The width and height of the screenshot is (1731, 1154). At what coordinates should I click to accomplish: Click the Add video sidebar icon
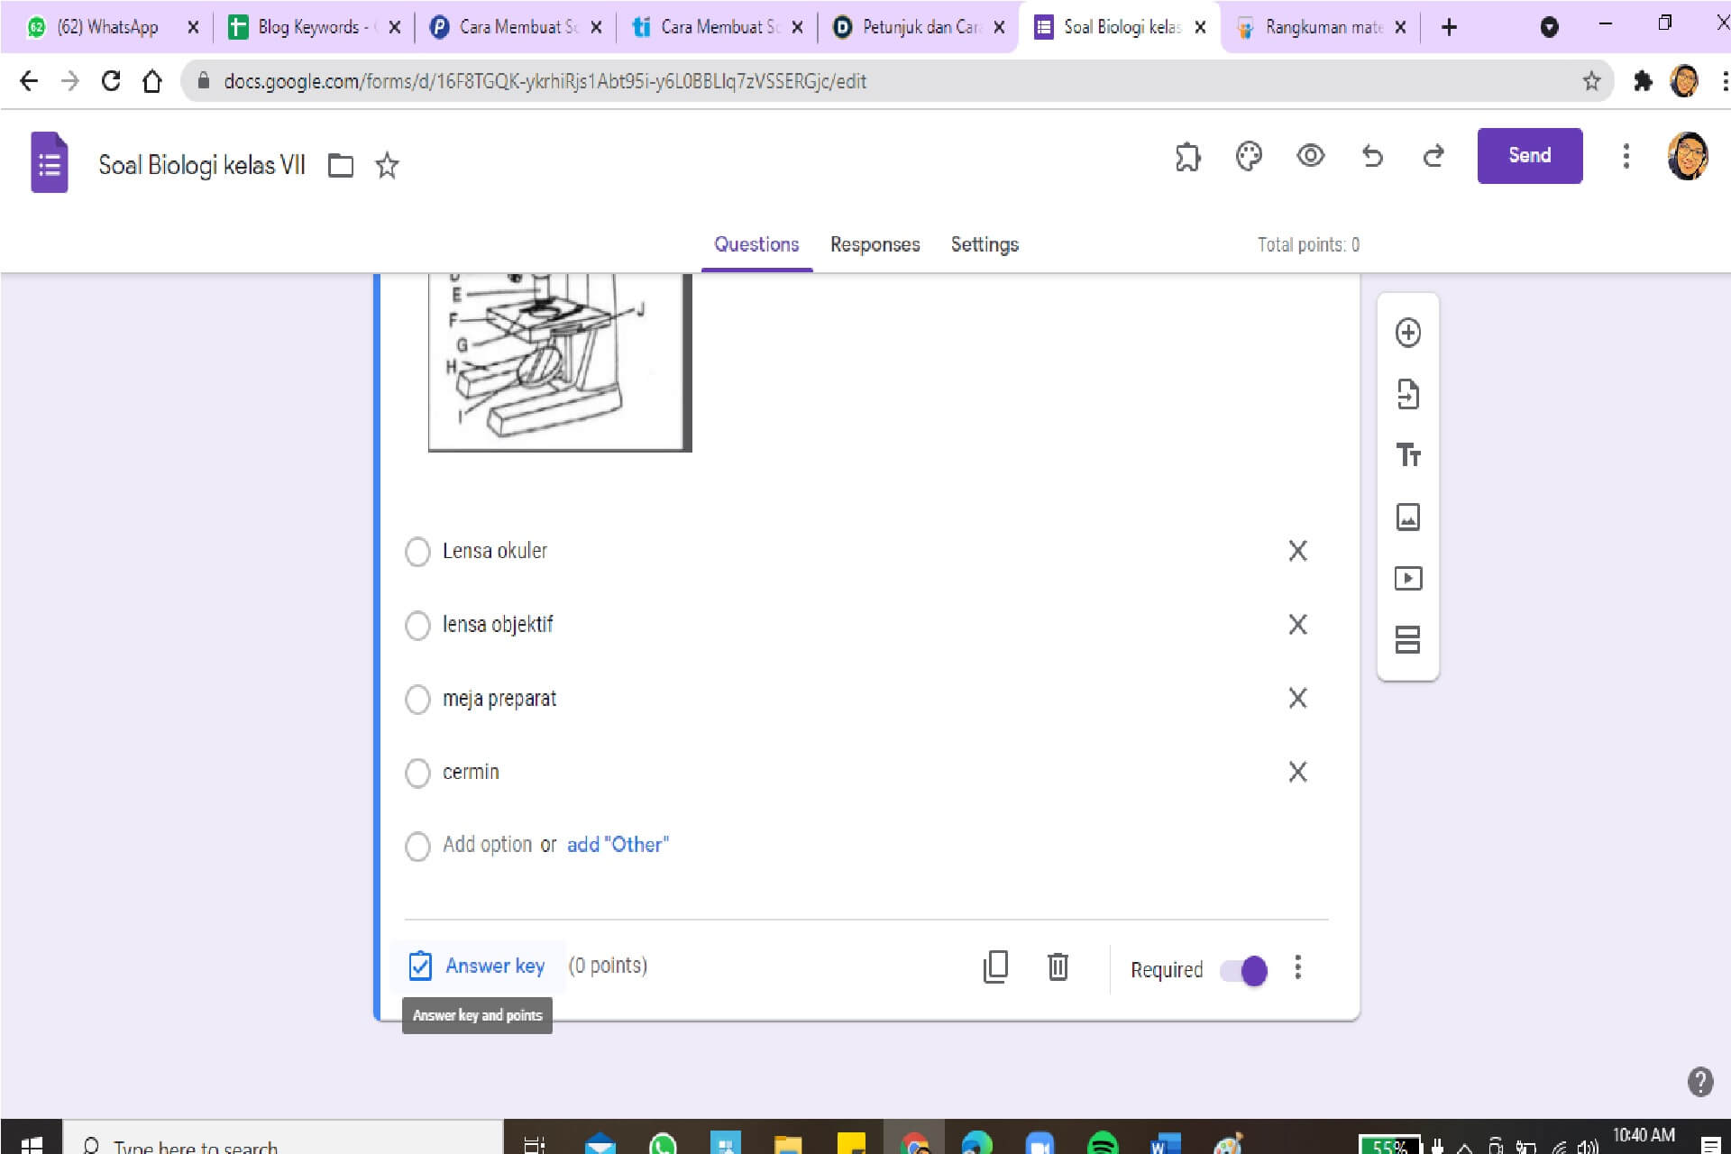point(1407,578)
